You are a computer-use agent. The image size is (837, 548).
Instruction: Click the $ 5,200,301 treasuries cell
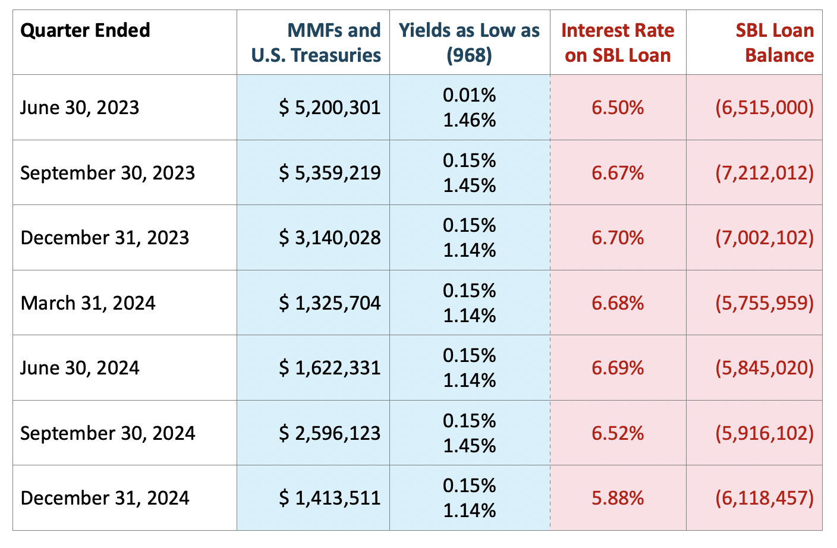(330, 108)
